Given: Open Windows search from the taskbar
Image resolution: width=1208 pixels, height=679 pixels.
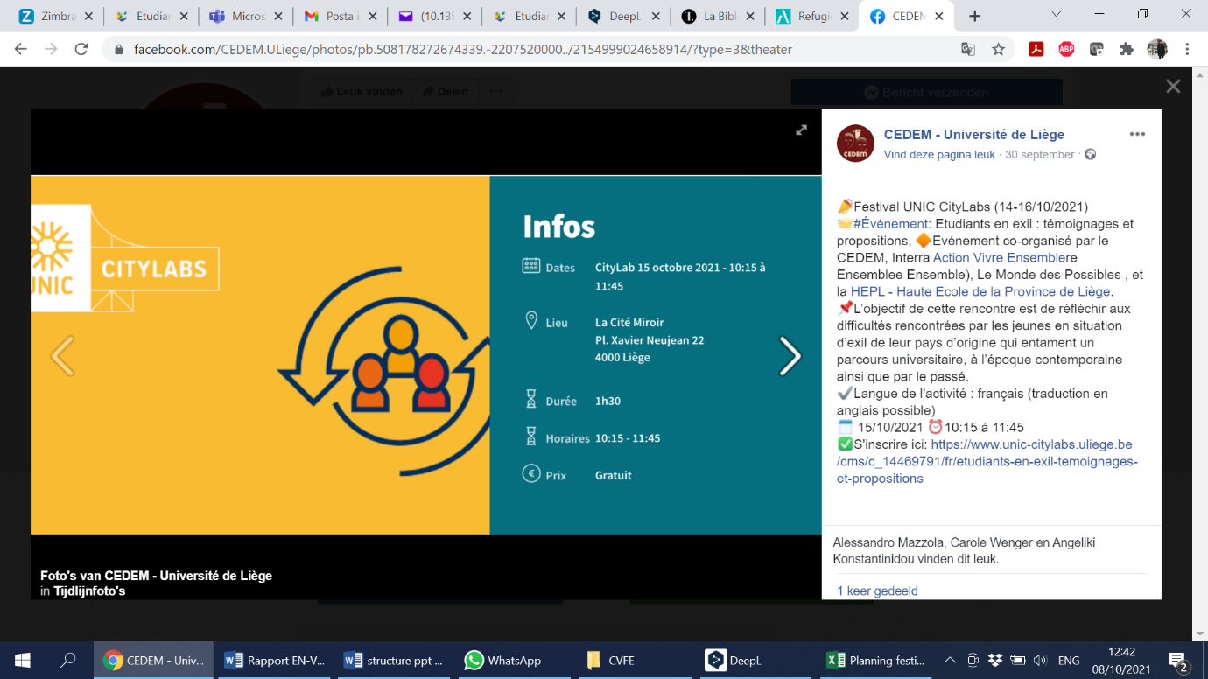Looking at the screenshot, I should 68,661.
